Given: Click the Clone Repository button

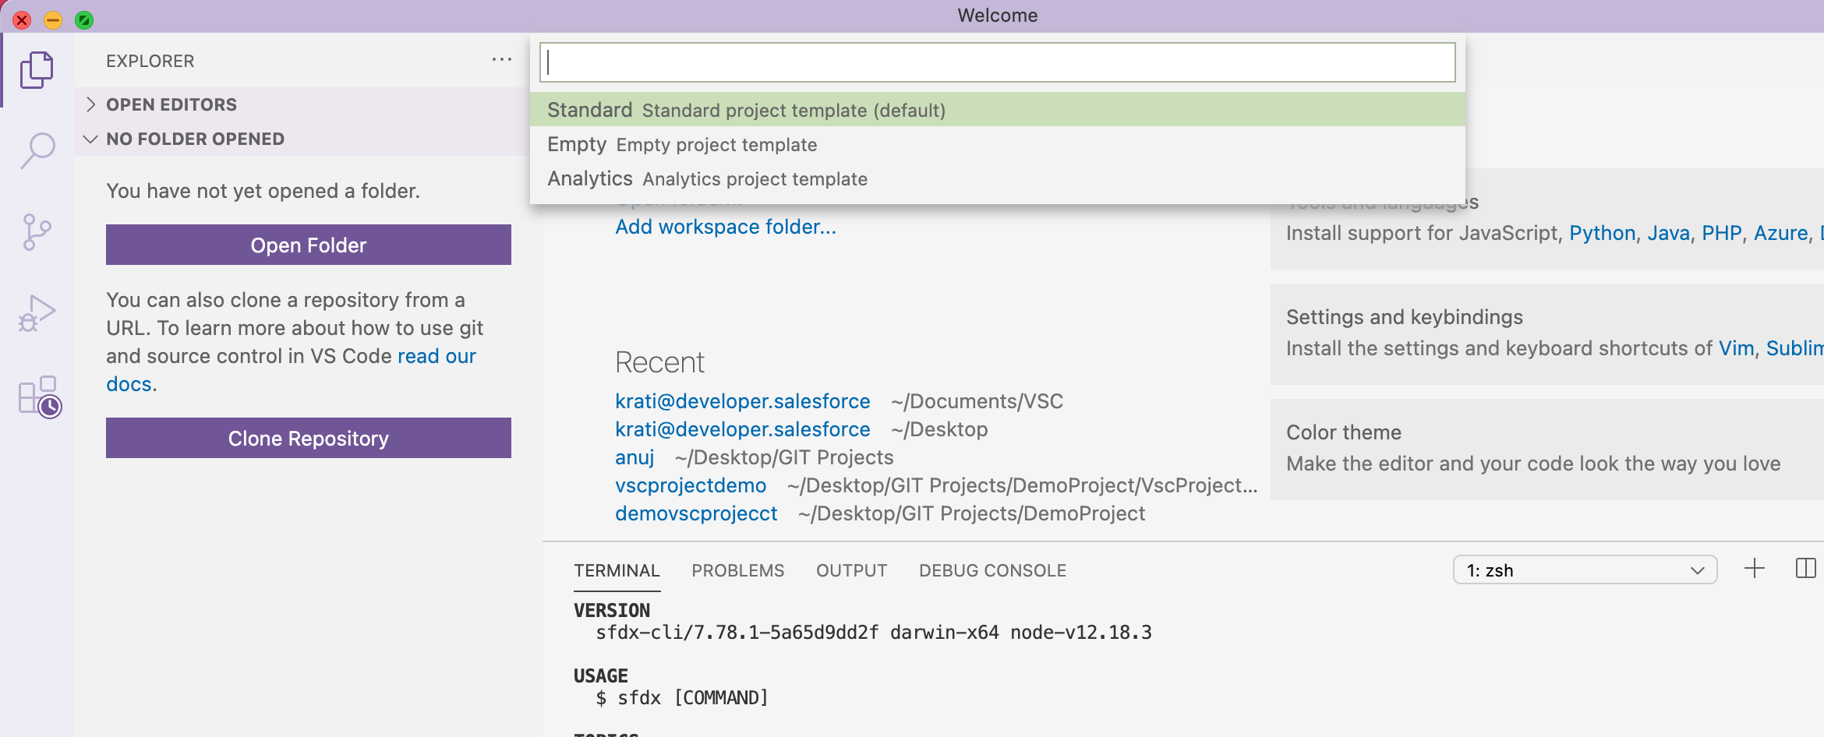Looking at the screenshot, I should pyautogui.click(x=309, y=439).
